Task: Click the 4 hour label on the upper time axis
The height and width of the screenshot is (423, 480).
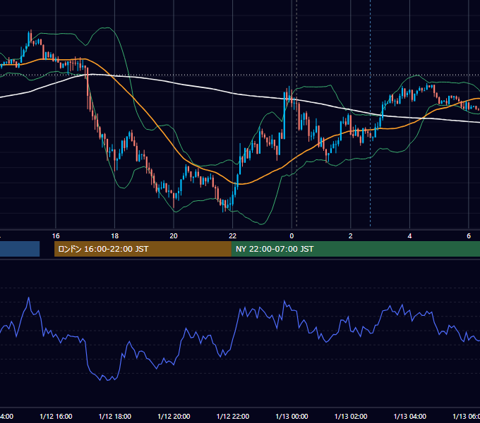Action: (x=409, y=236)
